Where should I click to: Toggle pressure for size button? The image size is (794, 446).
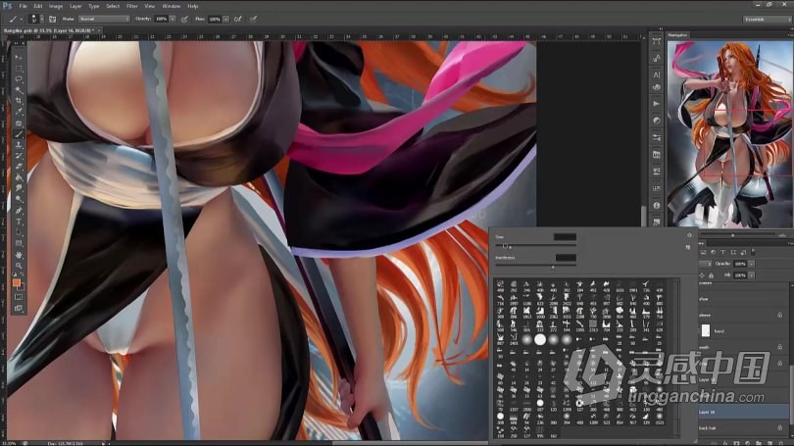pyautogui.click(x=253, y=19)
